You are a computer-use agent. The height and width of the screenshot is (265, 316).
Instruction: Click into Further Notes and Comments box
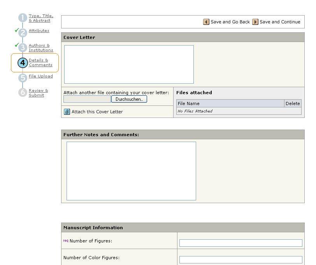[x=131, y=171]
